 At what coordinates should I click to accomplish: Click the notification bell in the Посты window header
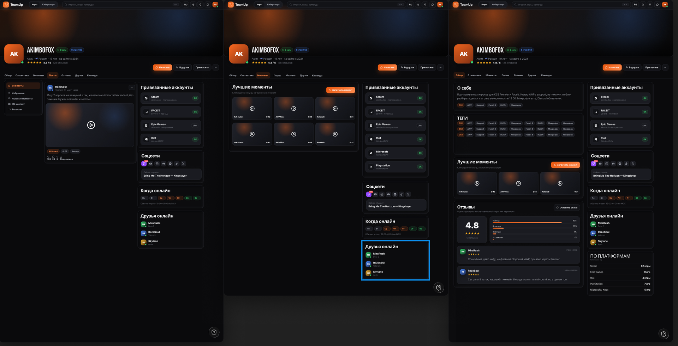coord(200,5)
